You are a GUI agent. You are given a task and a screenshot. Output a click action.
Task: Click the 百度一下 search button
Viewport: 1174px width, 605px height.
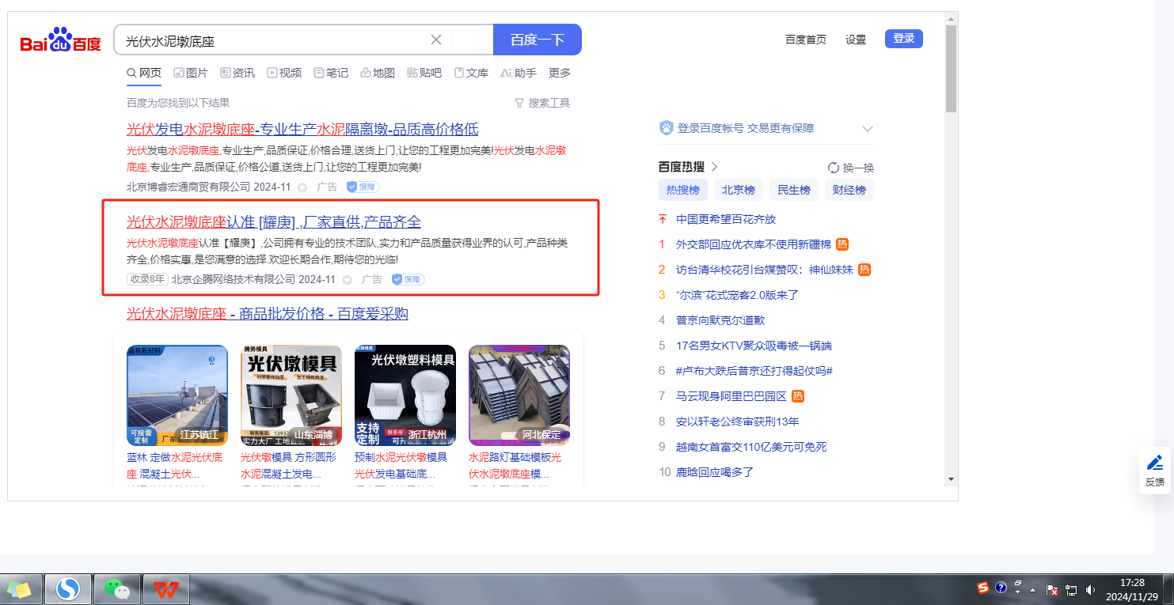click(x=538, y=40)
